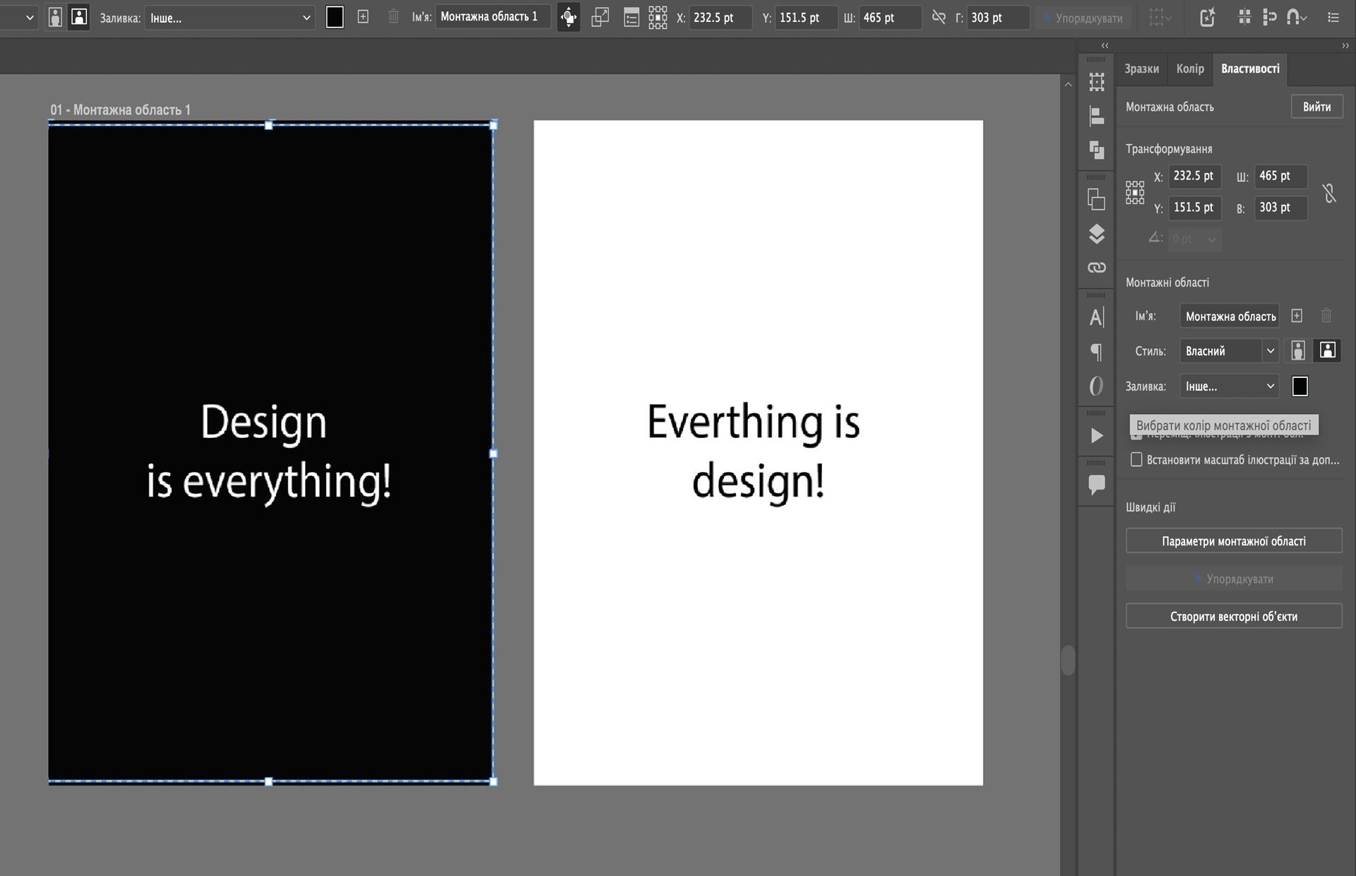Image resolution: width=1356 pixels, height=876 pixels.
Task: Open the Layers panel from the dock
Action: tap(1096, 234)
